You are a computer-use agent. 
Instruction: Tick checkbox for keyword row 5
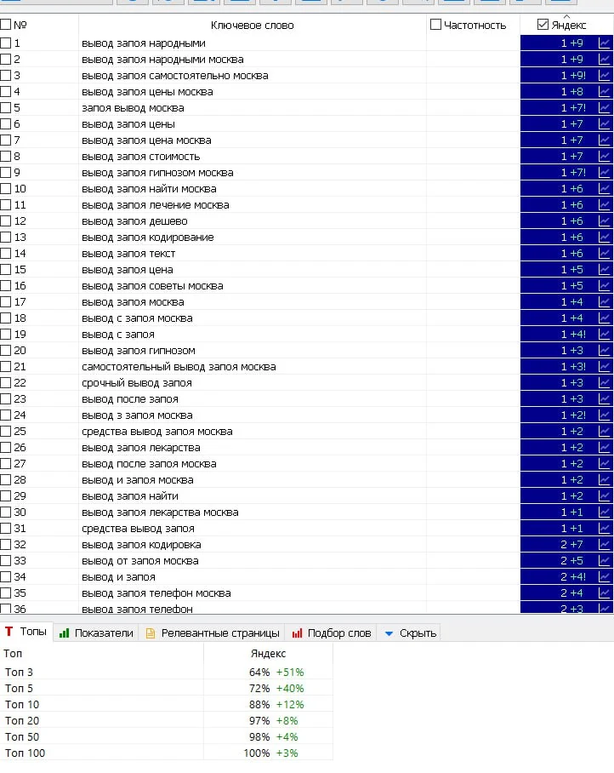5,108
